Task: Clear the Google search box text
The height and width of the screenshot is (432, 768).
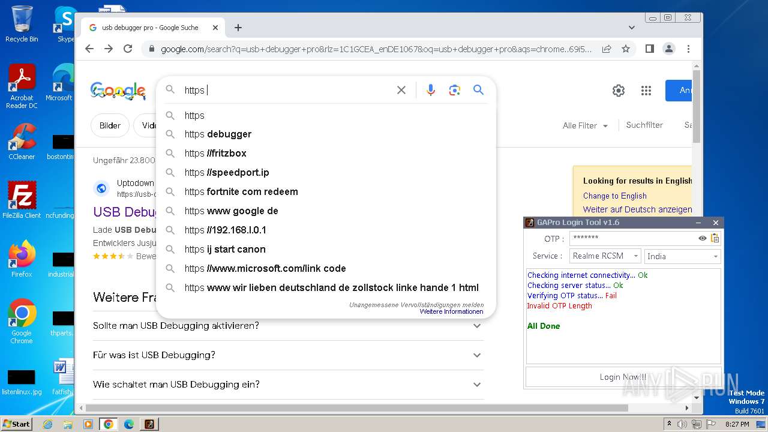Action: [x=401, y=90]
